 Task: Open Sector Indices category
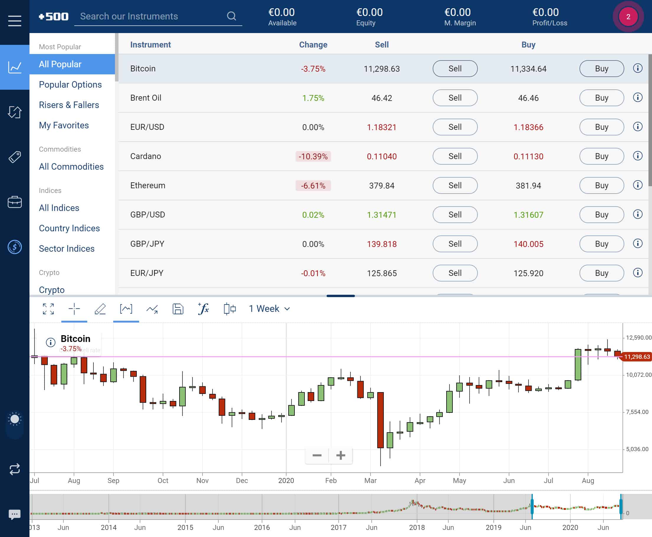66,249
